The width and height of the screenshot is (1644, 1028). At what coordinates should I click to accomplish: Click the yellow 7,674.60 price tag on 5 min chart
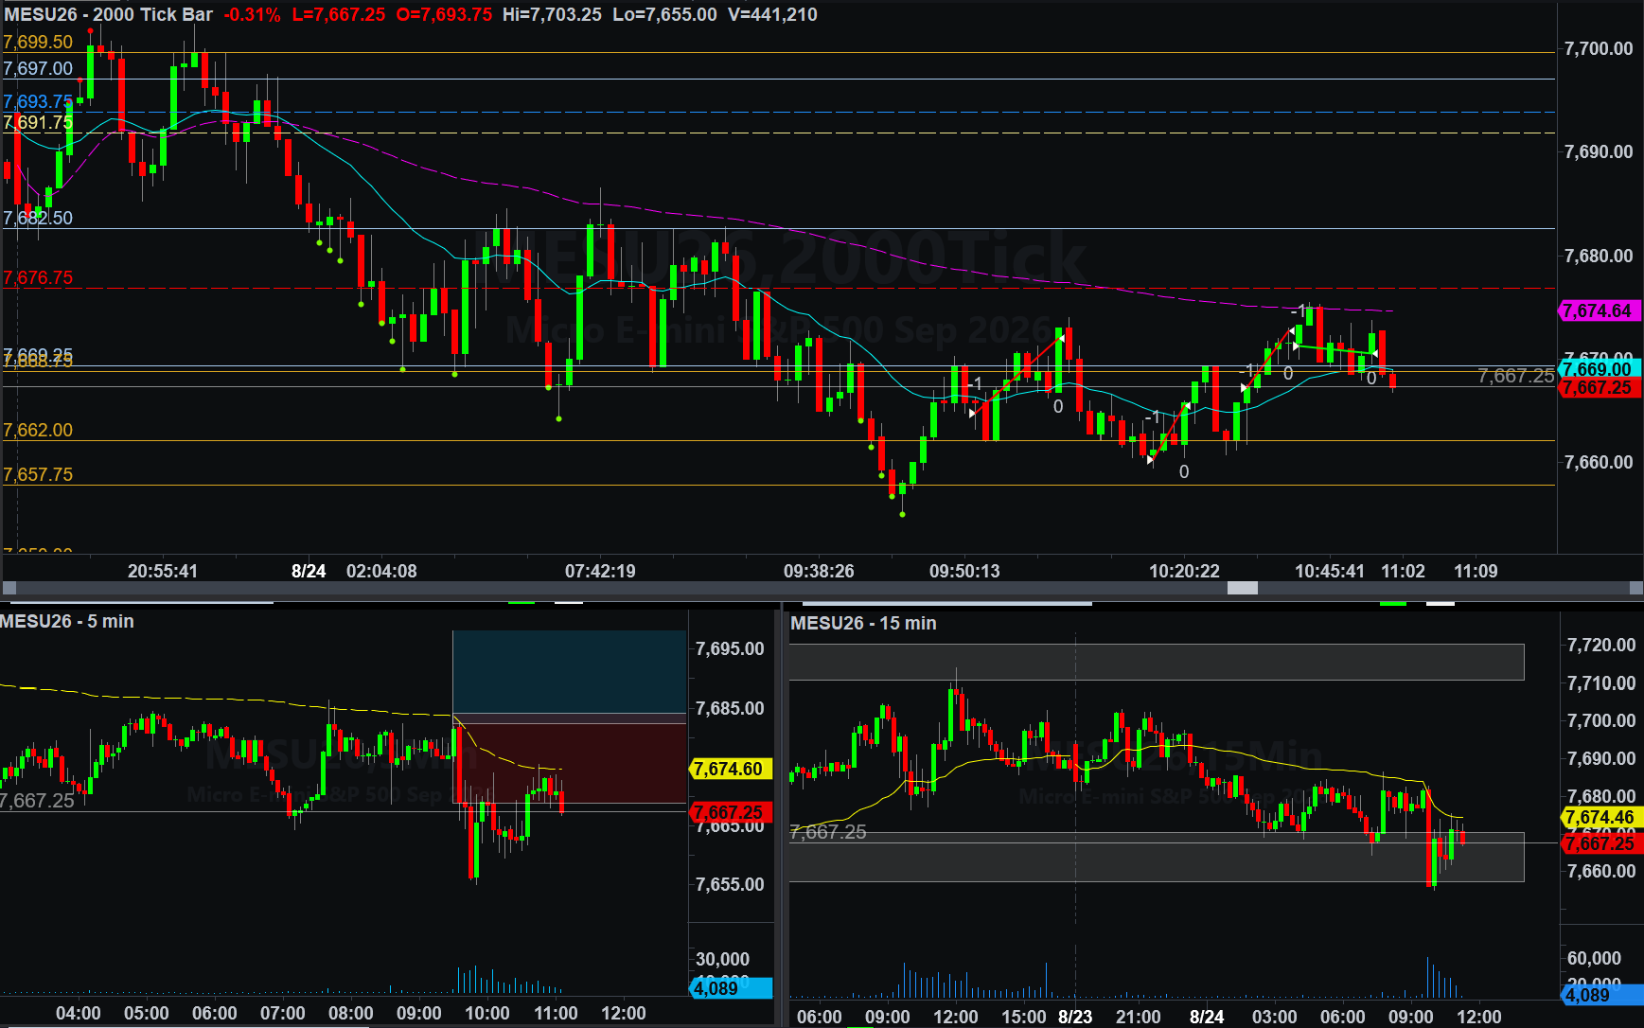click(729, 769)
